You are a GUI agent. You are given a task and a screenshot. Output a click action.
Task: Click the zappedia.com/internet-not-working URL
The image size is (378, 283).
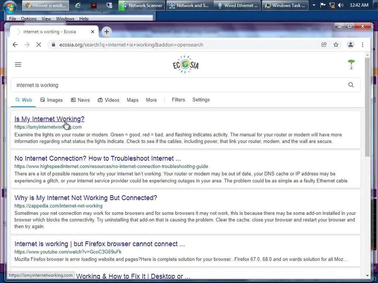(x=58, y=206)
